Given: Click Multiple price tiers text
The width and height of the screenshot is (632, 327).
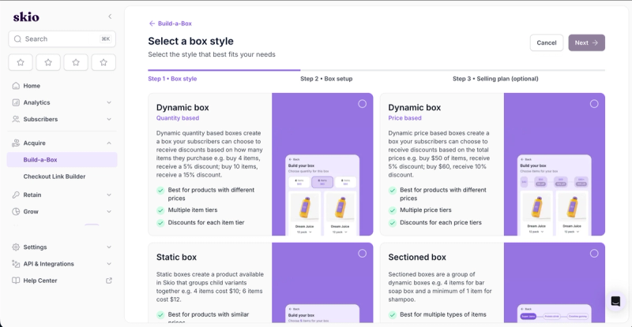Looking at the screenshot, I should tap(426, 210).
